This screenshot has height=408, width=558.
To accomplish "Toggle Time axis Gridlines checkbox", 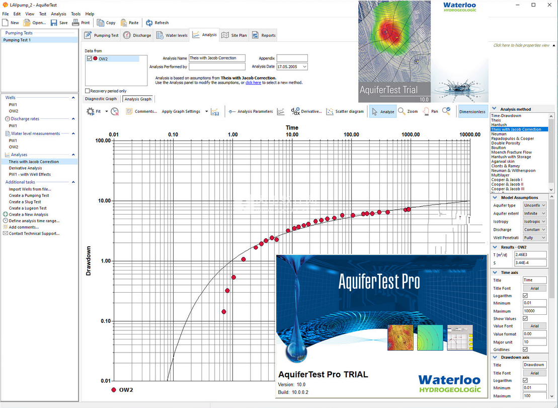I will click(525, 350).
